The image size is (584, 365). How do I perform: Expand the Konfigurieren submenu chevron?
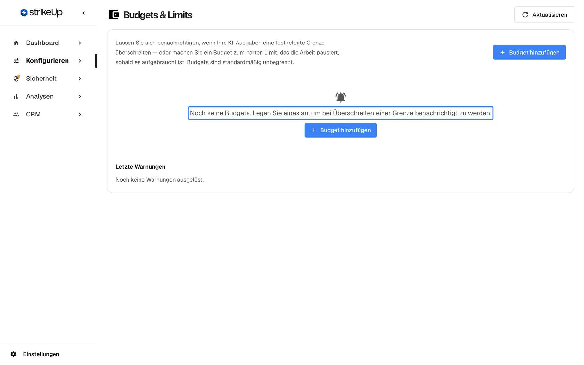click(80, 61)
